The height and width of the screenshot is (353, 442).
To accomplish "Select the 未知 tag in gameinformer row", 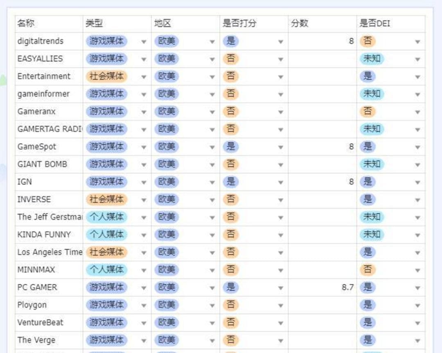I will click(x=372, y=94).
